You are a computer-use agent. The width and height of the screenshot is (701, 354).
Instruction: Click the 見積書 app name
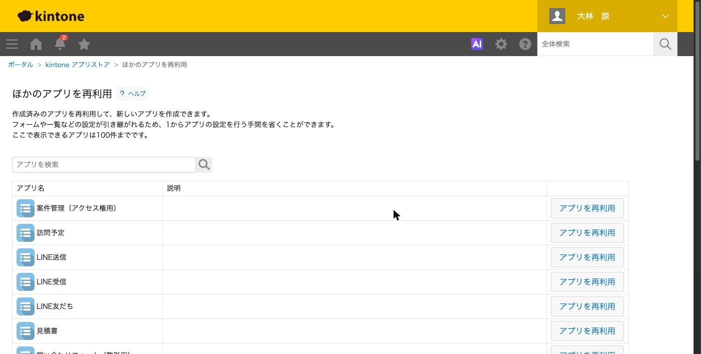pos(47,331)
